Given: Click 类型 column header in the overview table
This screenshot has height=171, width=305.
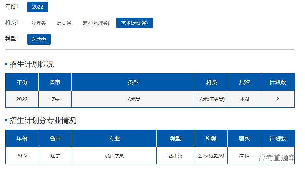Looking at the screenshot, I should [133, 82].
